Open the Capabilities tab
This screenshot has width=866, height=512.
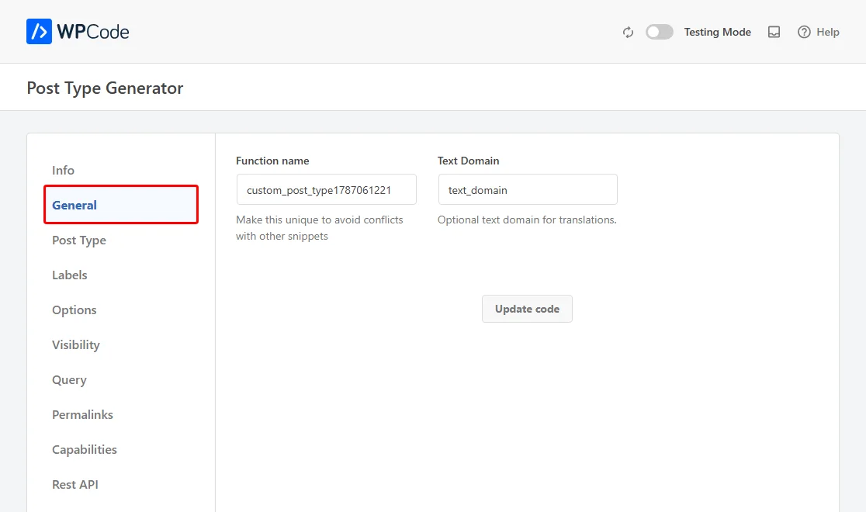click(85, 450)
